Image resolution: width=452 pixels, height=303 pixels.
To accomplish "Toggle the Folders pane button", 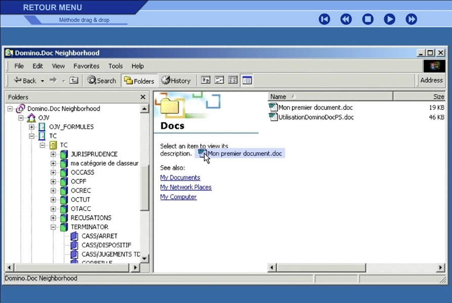I will 139,81.
